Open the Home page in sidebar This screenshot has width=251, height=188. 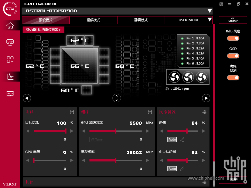[10, 25]
